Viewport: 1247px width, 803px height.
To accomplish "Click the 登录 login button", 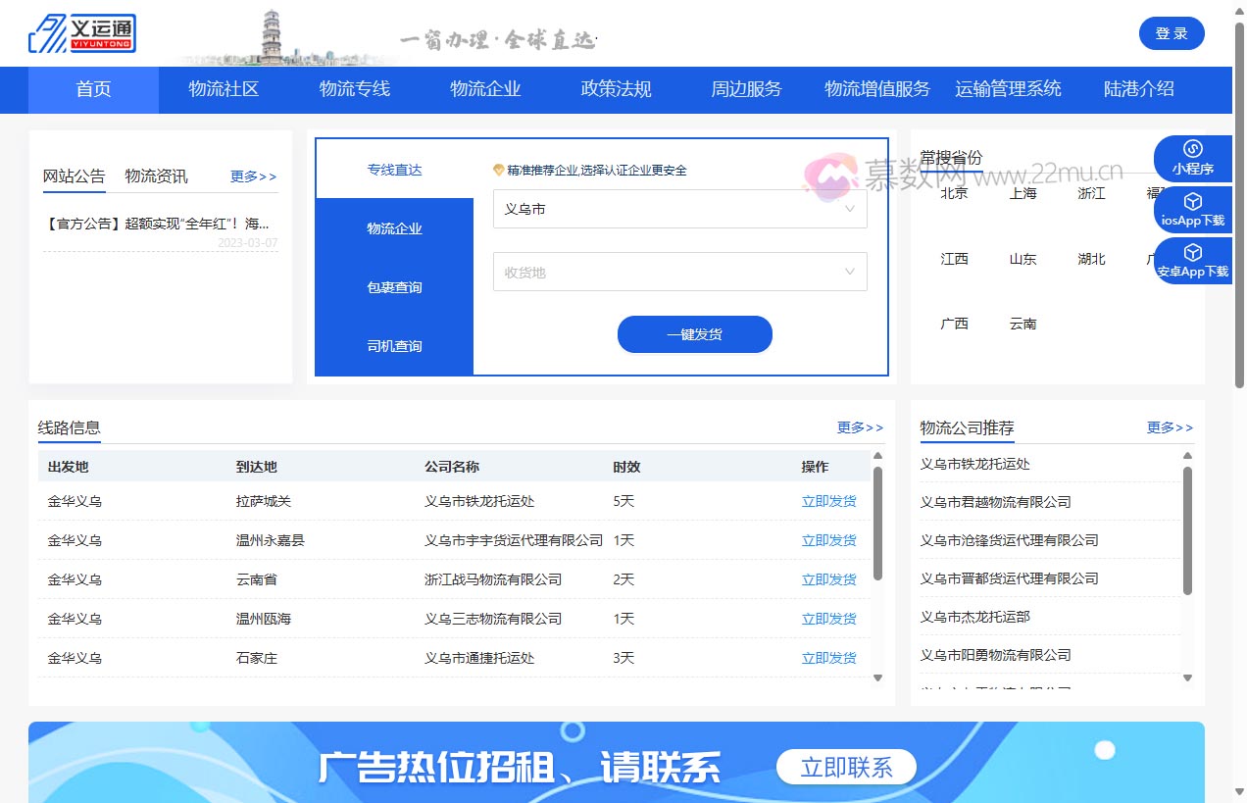I will coord(1172,32).
